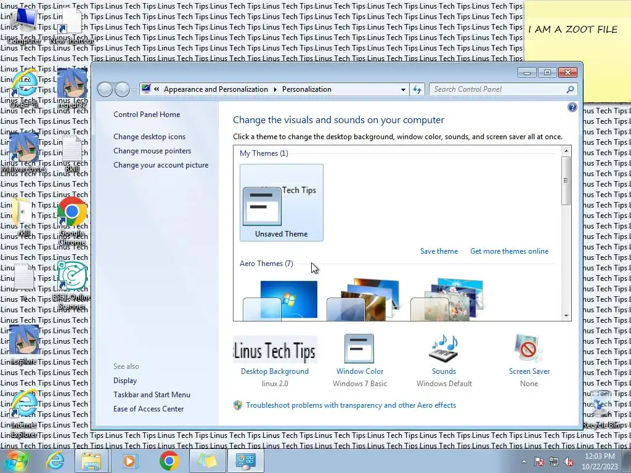Select the Architecture Aero theme thumbnail
Viewport: 631px width, 473px height.
364,300
